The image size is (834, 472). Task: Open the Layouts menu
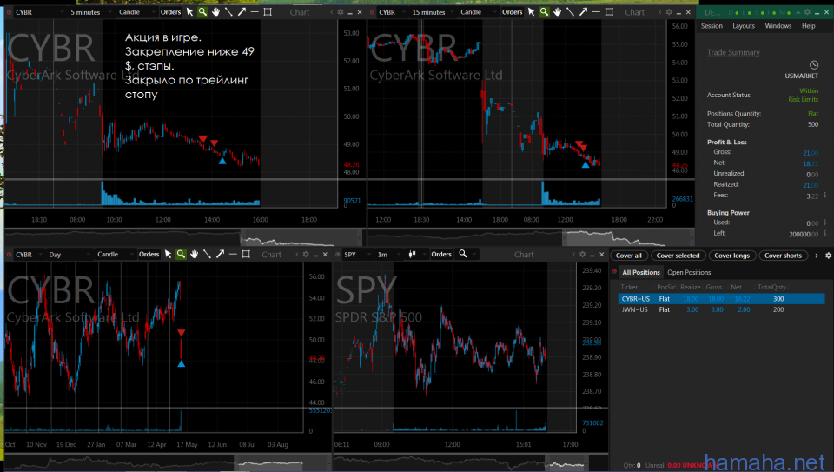point(744,25)
